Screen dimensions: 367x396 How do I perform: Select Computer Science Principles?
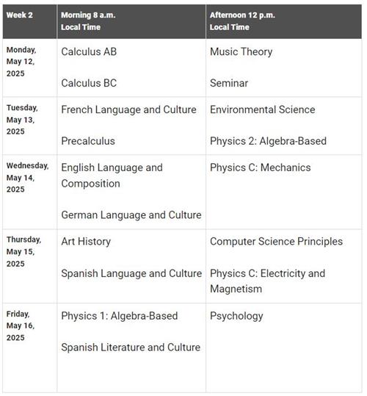(x=277, y=242)
